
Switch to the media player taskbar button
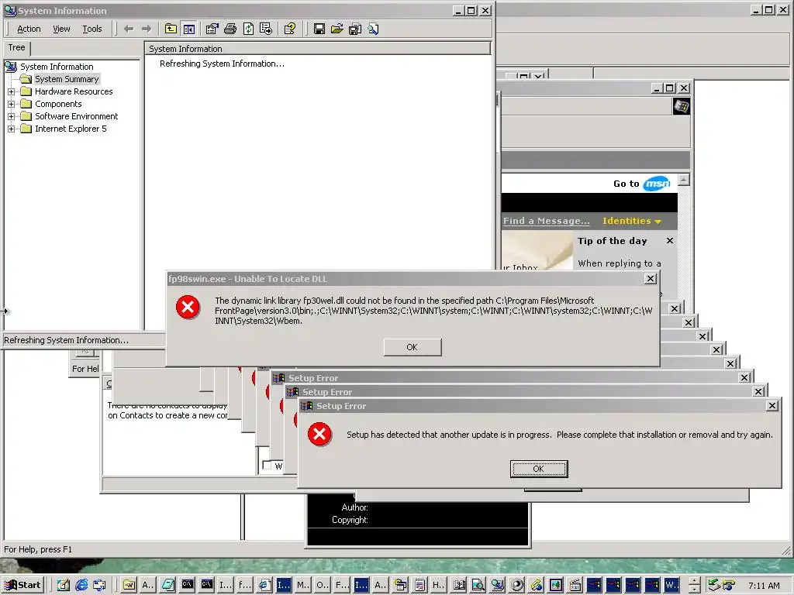pos(516,585)
